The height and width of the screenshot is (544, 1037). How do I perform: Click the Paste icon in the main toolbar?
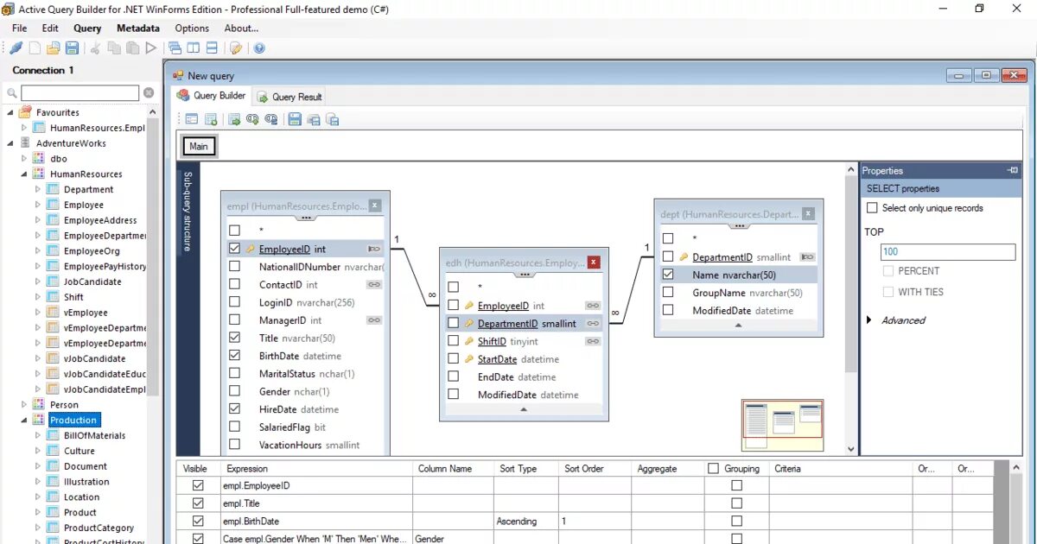(132, 48)
